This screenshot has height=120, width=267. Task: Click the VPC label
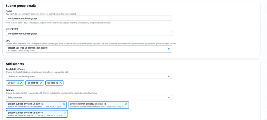(8, 41)
